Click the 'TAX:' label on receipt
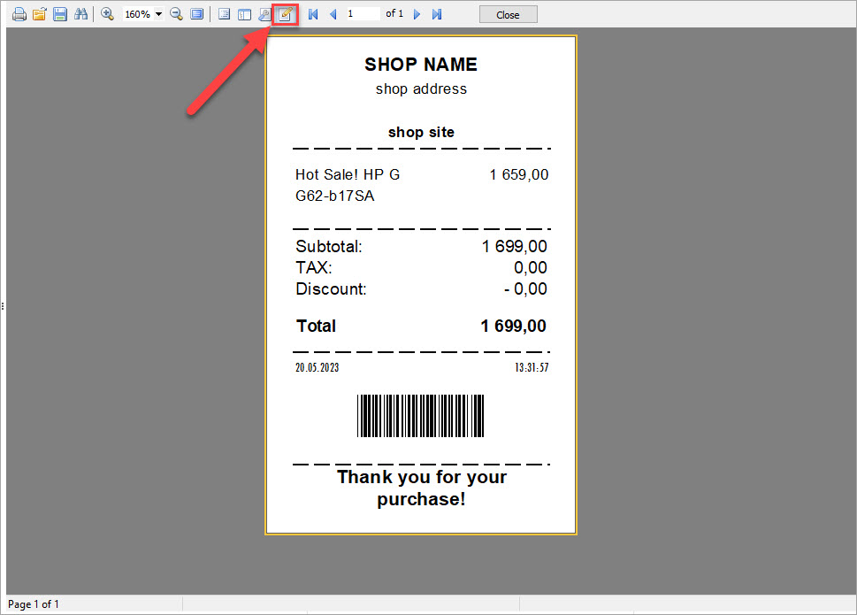Screen dimensions: 857x615 click(x=314, y=268)
